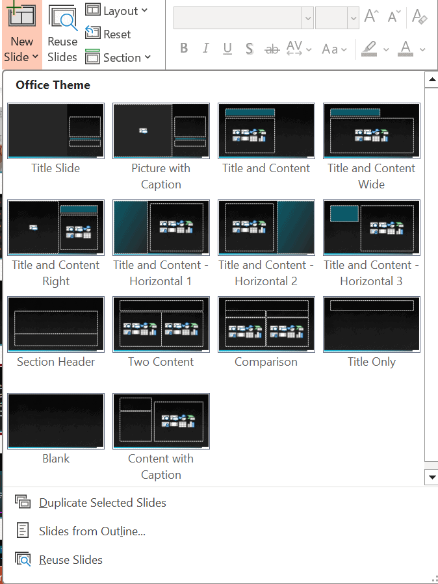Click the Increase Font Size icon
Viewport: 438px width, 584px height.
coord(371,18)
